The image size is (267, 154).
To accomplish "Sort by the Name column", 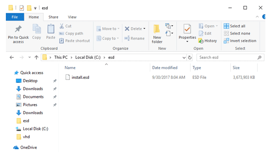I will 70,67.
